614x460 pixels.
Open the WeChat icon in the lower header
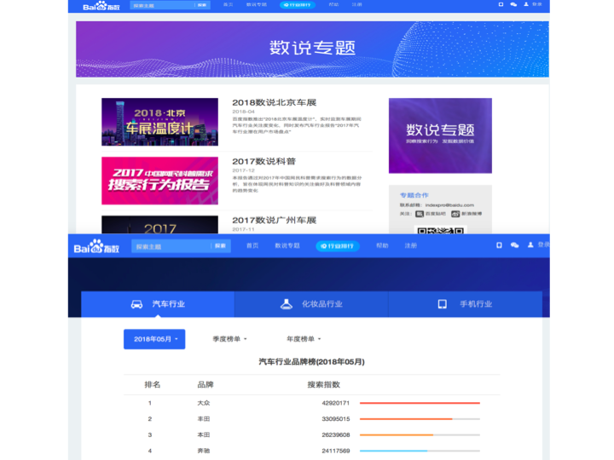pos(514,245)
